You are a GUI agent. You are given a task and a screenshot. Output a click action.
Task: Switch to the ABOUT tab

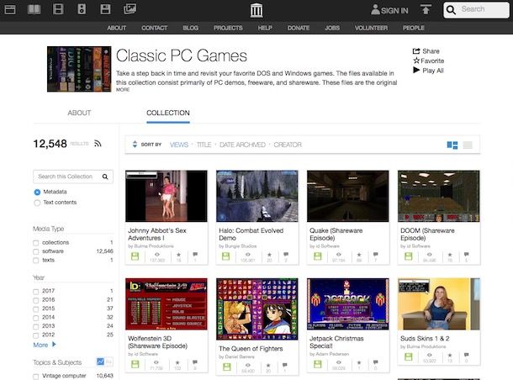pos(79,113)
